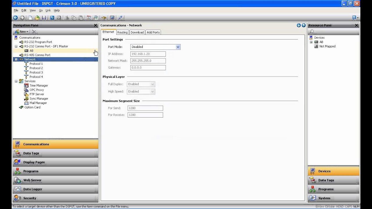Open the Data Tags category in Navigation Pane
The image size is (372, 209).
pyautogui.click(x=55, y=153)
